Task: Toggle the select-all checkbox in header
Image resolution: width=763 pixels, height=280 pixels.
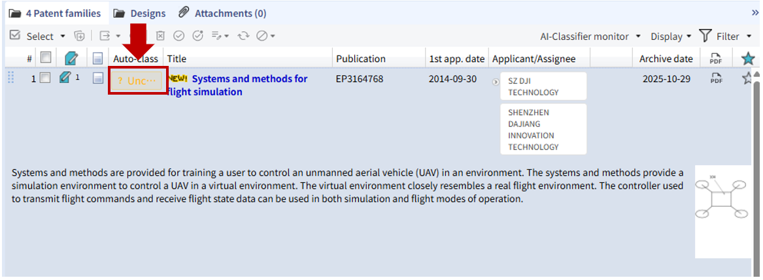Action: (45, 58)
